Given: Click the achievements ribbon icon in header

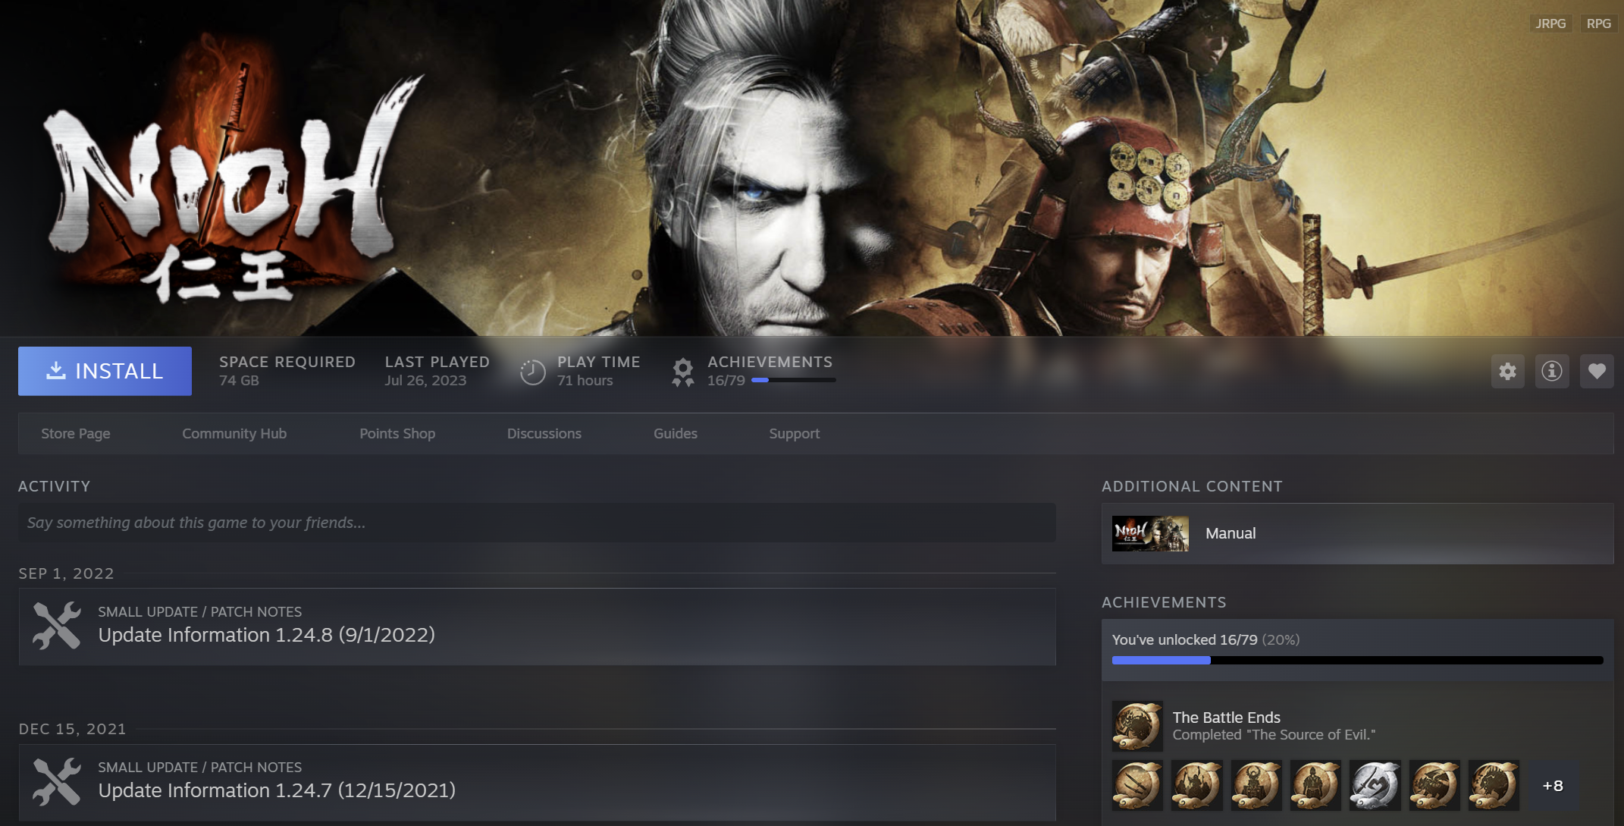Looking at the screenshot, I should point(682,372).
